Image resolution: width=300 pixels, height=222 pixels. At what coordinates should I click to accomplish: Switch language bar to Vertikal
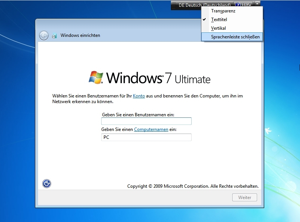pos(218,28)
